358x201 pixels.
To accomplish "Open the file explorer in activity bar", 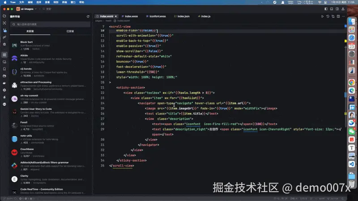I will pos(4,16).
